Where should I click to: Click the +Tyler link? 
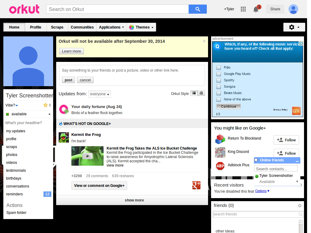tap(229, 9)
